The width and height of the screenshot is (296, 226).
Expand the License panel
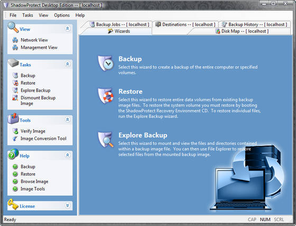click(68, 205)
